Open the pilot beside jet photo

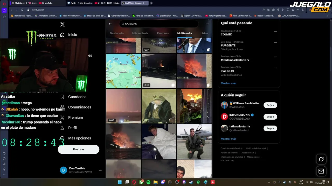tap(194, 141)
